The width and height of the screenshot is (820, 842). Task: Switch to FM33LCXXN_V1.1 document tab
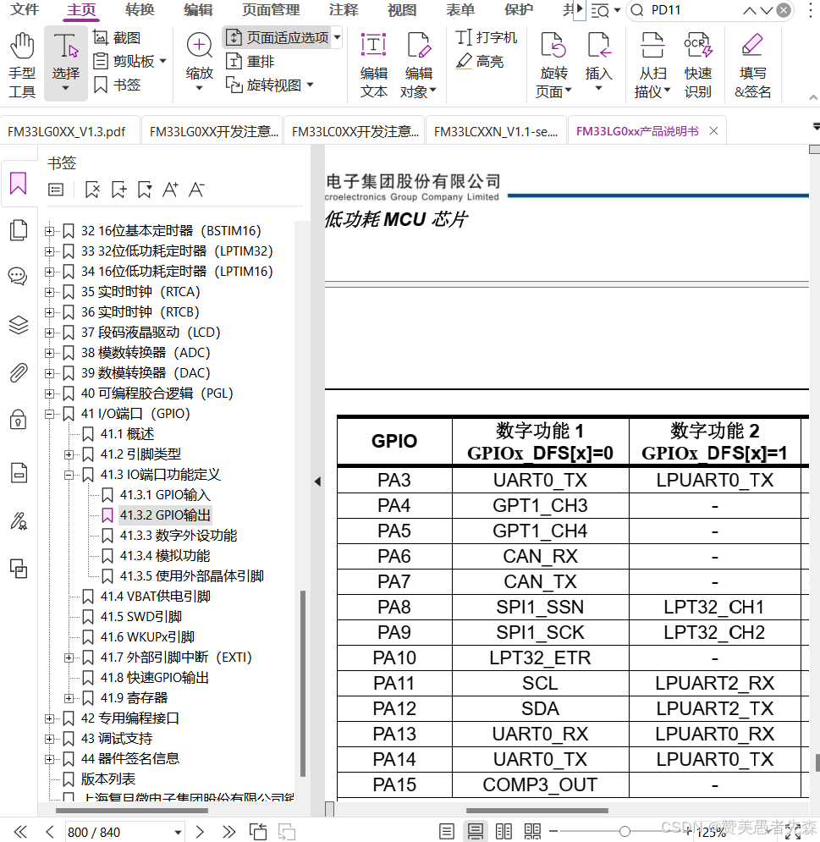coord(496,131)
